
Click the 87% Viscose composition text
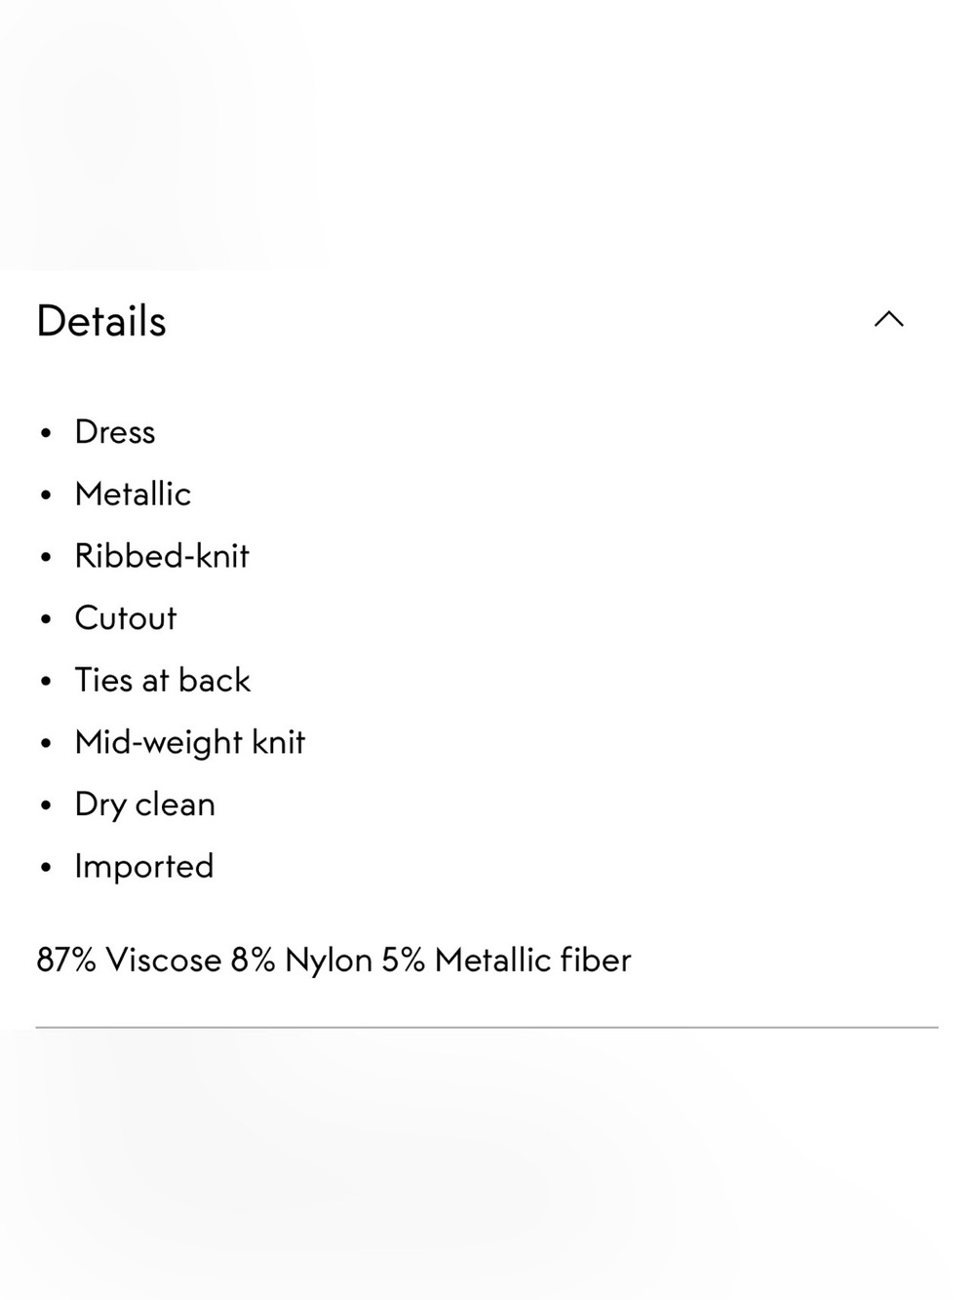[129, 961]
